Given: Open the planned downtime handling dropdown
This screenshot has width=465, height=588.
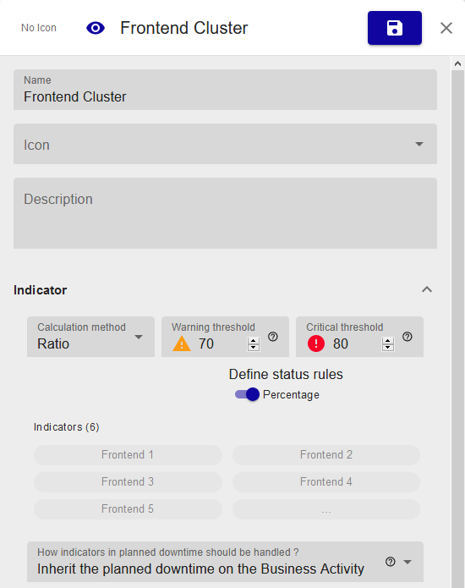Looking at the screenshot, I should 225,562.
